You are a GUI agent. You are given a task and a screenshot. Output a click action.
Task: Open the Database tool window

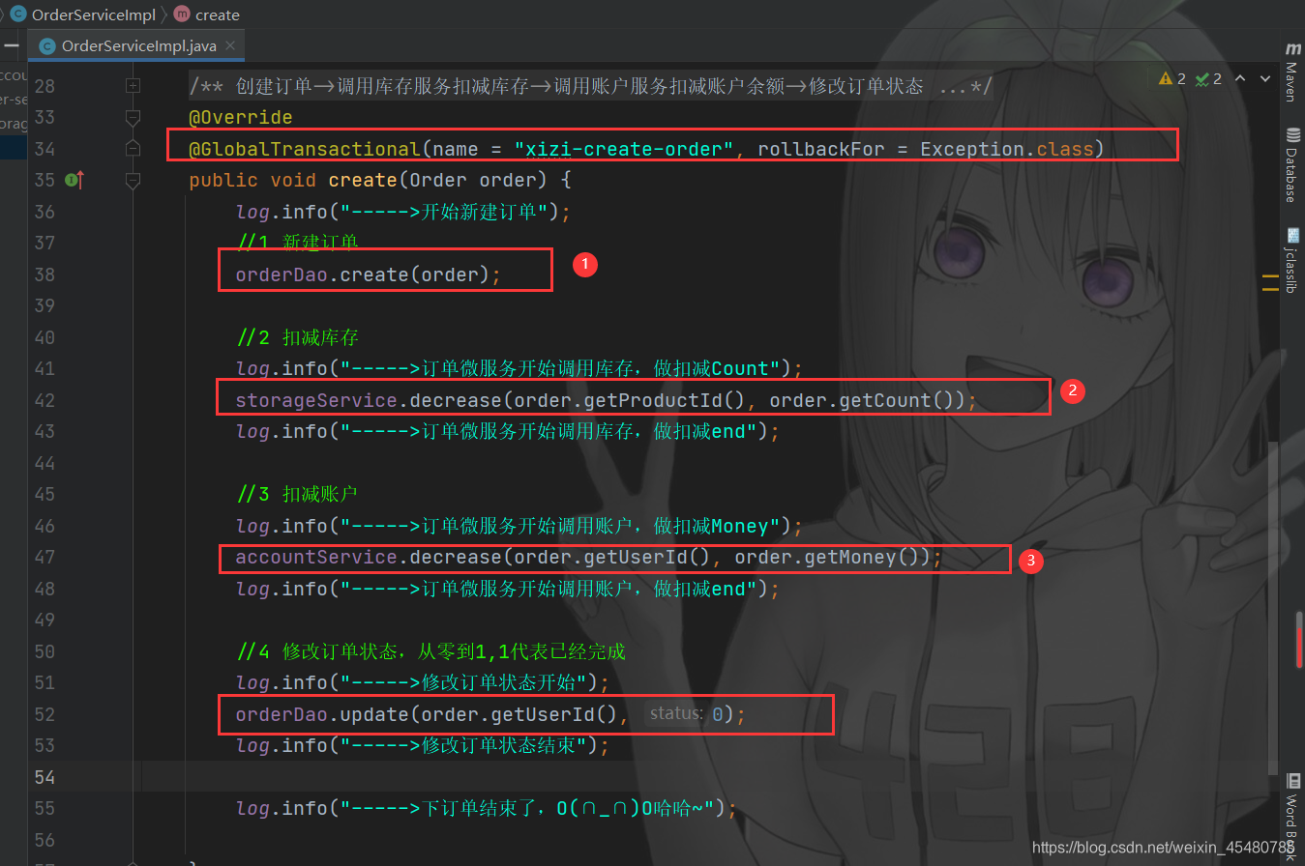[x=1291, y=163]
